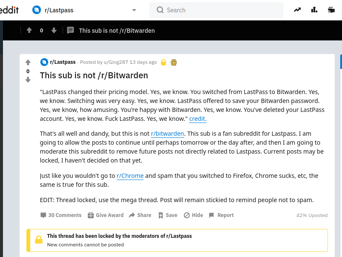Open the credit. link
The height and width of the screenshot is (257, 342).
coord(198,119)
